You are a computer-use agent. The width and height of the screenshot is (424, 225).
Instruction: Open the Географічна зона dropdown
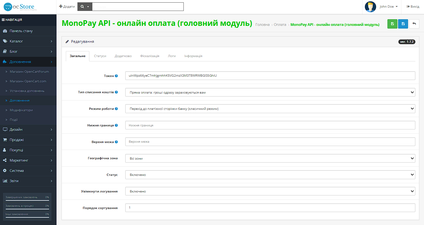click(x=270, y=158)
